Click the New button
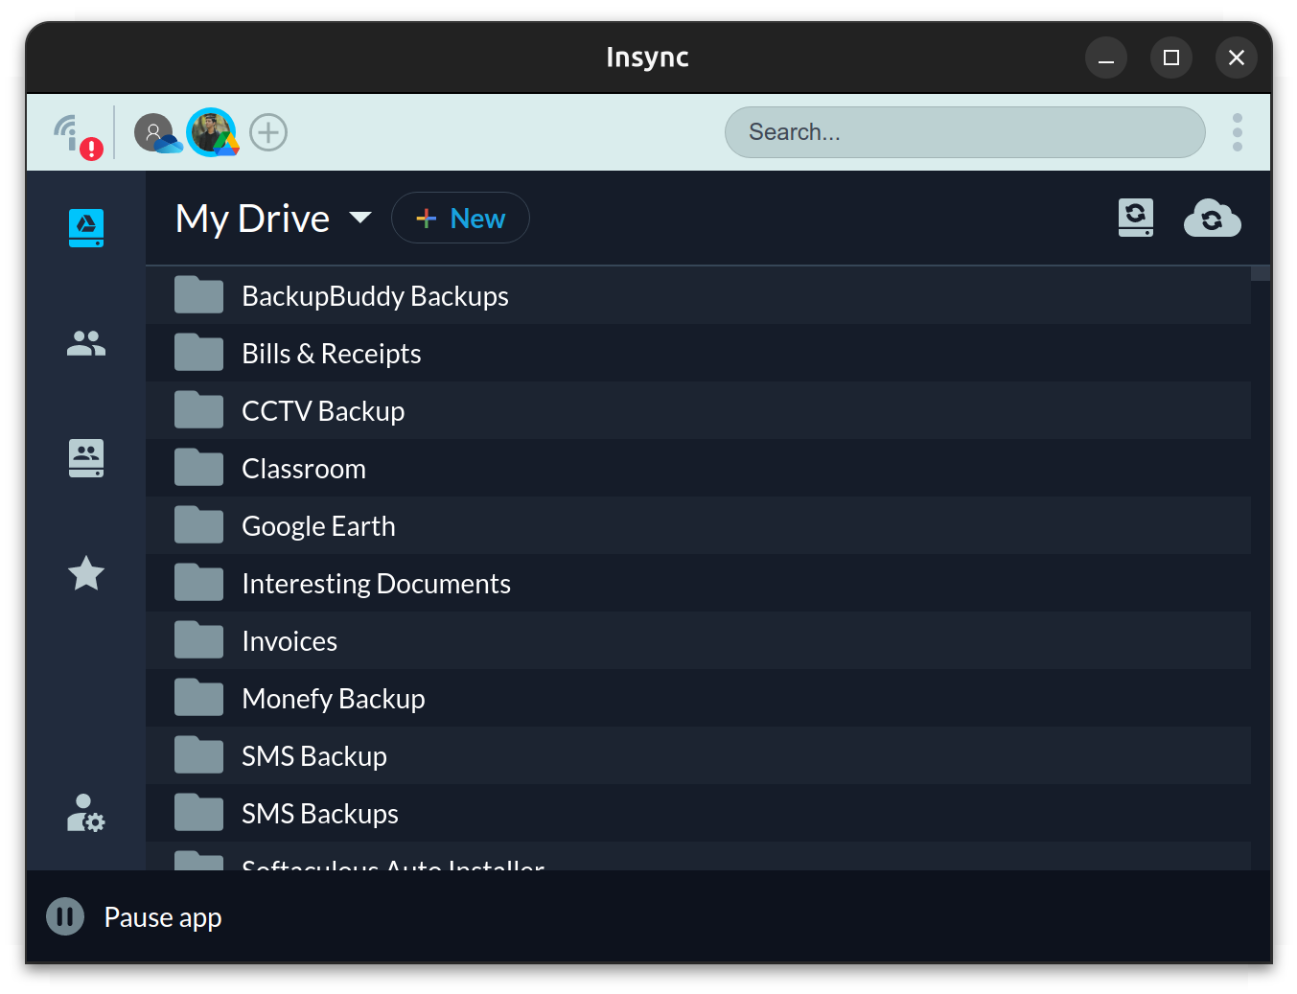 coord(460,219)
